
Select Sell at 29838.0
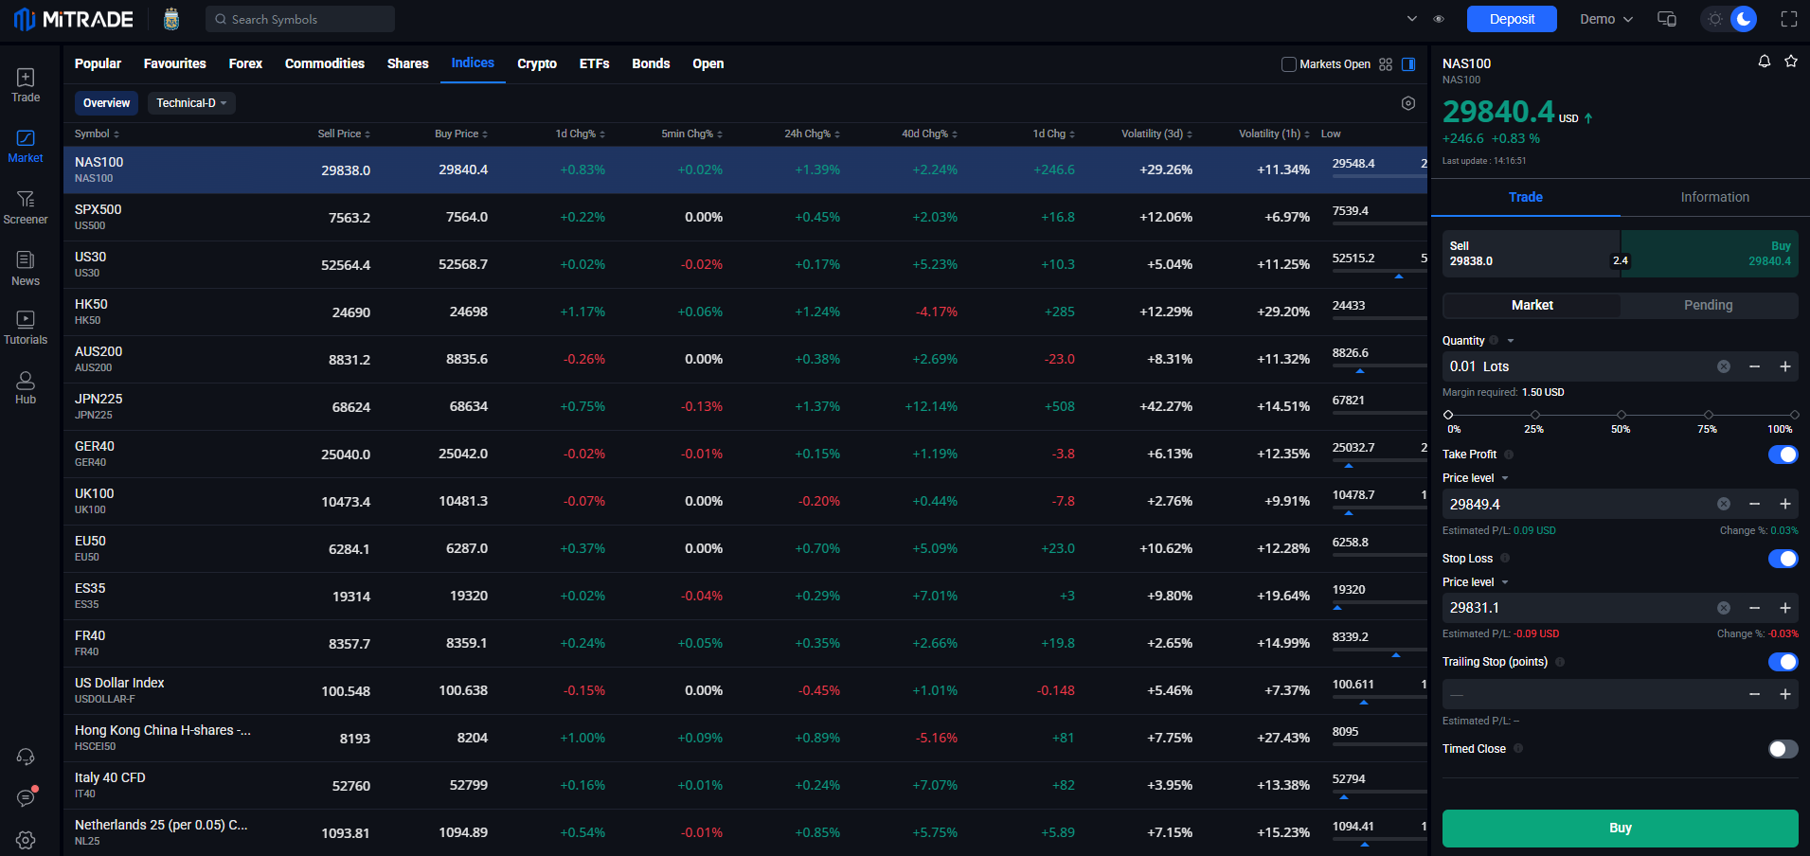coord(1531,254)
